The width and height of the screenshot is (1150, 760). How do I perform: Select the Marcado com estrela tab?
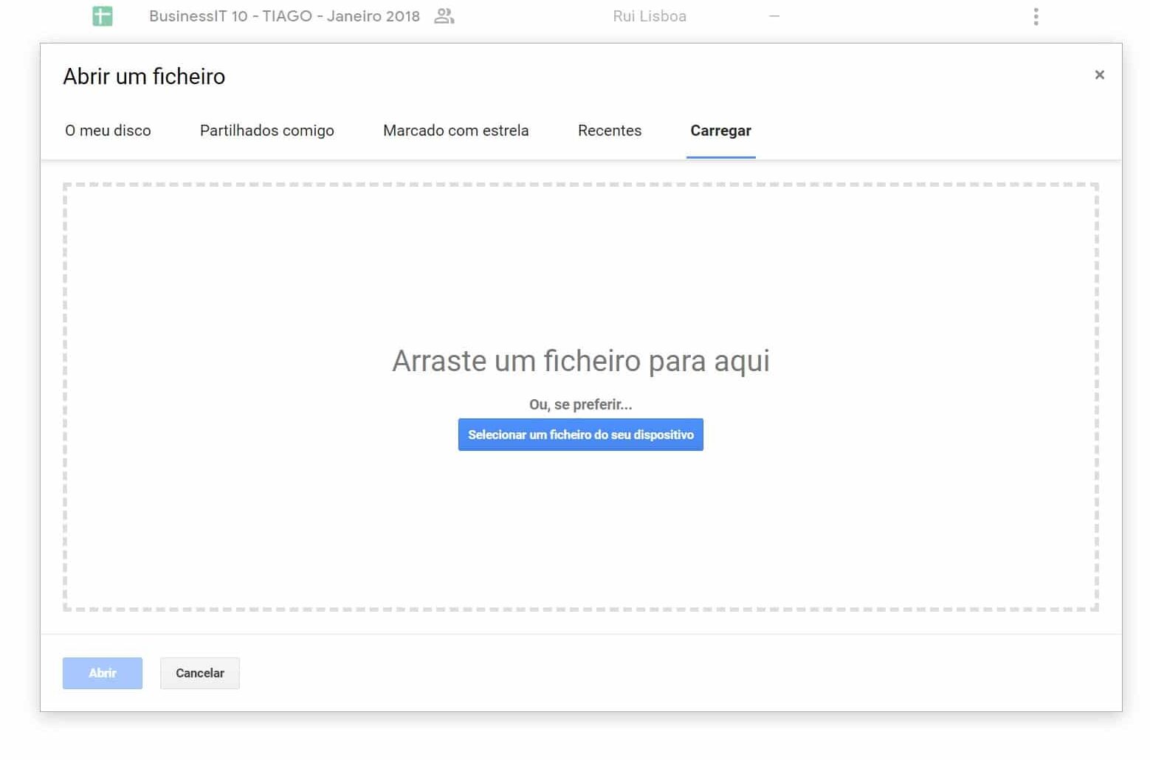click(456, 131)
